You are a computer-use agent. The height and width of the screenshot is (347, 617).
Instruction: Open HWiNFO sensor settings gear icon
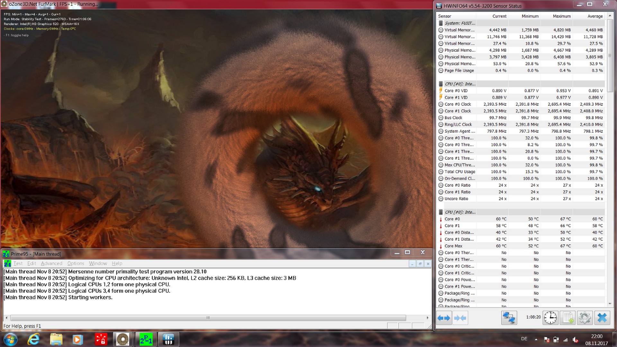pos(585,318)
